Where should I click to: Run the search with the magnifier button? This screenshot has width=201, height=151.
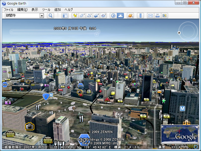click(x=50, y=16)
